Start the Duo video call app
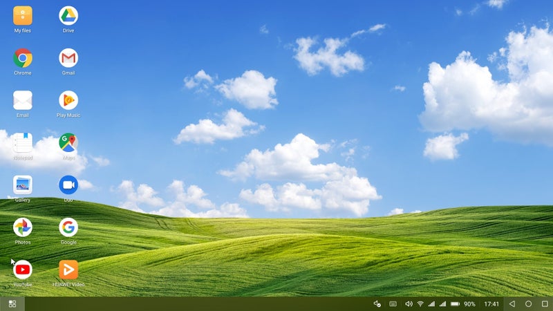This screenshot has height=311, width=553. click(x=68, y=185)
